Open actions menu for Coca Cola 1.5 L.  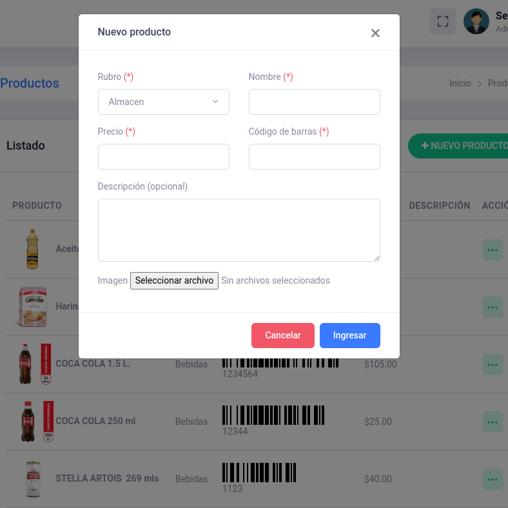(493, 364)
